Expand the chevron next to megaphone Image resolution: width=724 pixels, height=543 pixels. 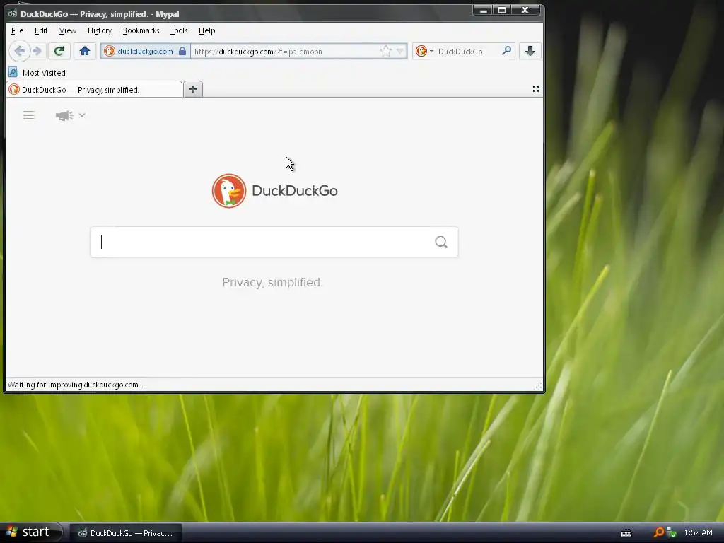82,115
